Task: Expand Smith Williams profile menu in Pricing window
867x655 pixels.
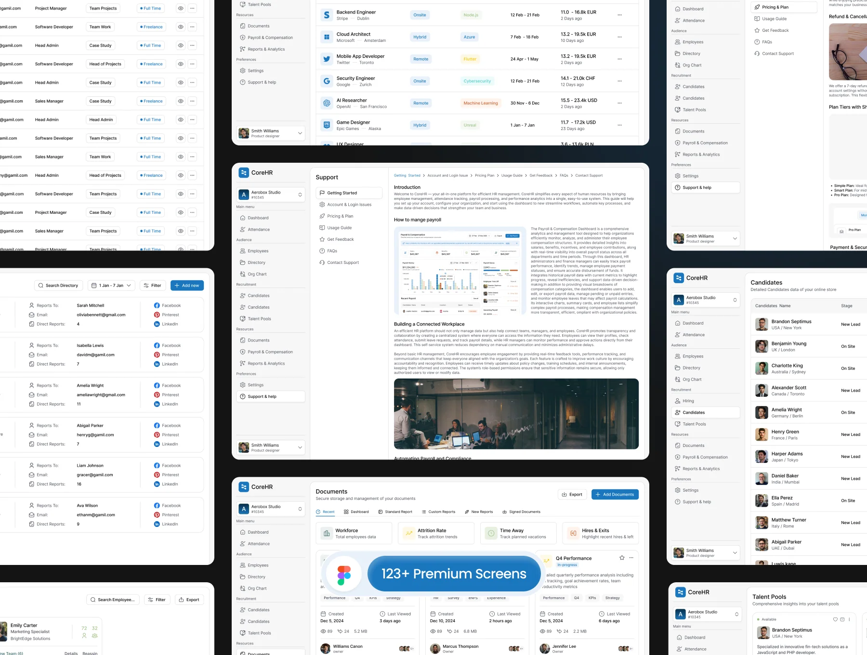Action: click(x=706, y=238)
